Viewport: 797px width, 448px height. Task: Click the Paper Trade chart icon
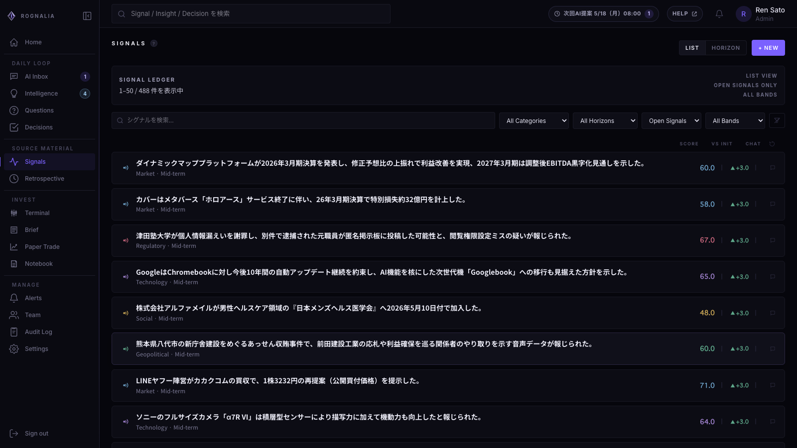(14, 247)
